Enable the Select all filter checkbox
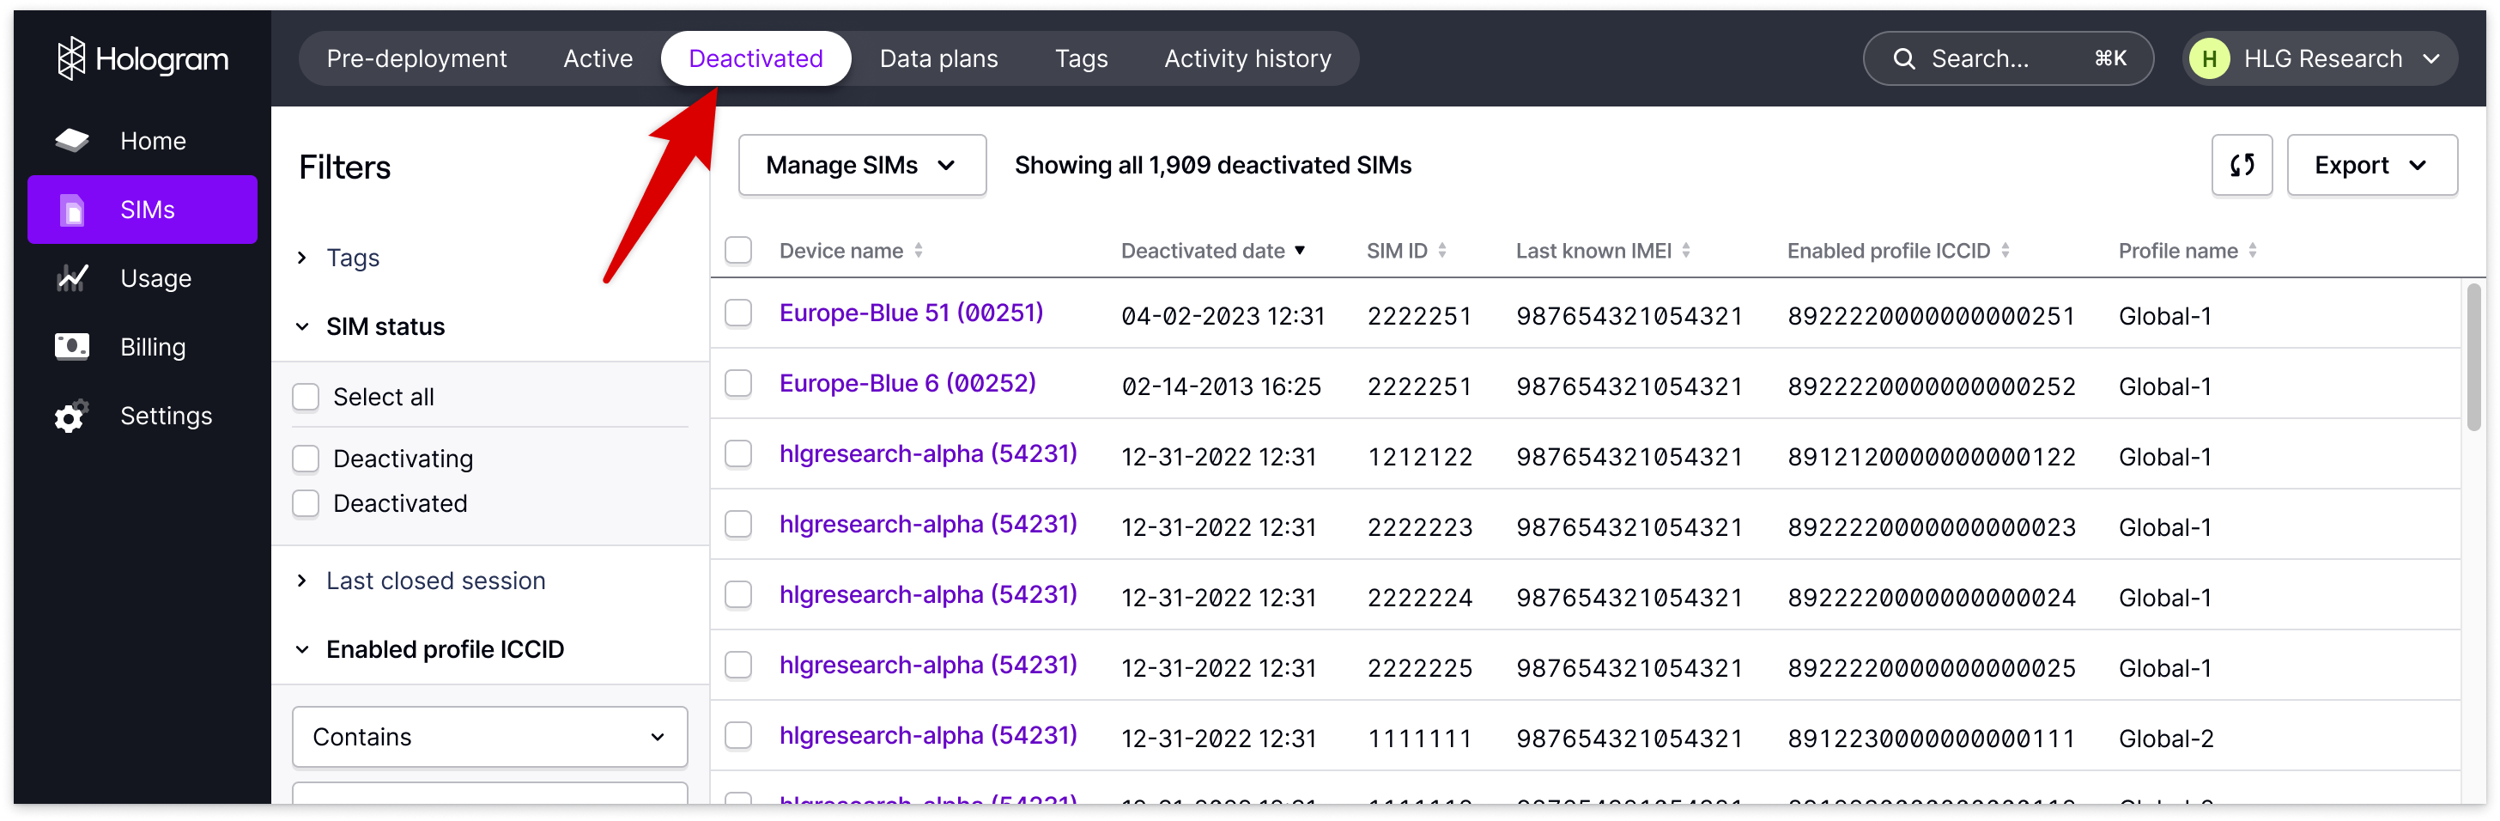The width and height of the screenshot is (2500, 821). point(306,396)
